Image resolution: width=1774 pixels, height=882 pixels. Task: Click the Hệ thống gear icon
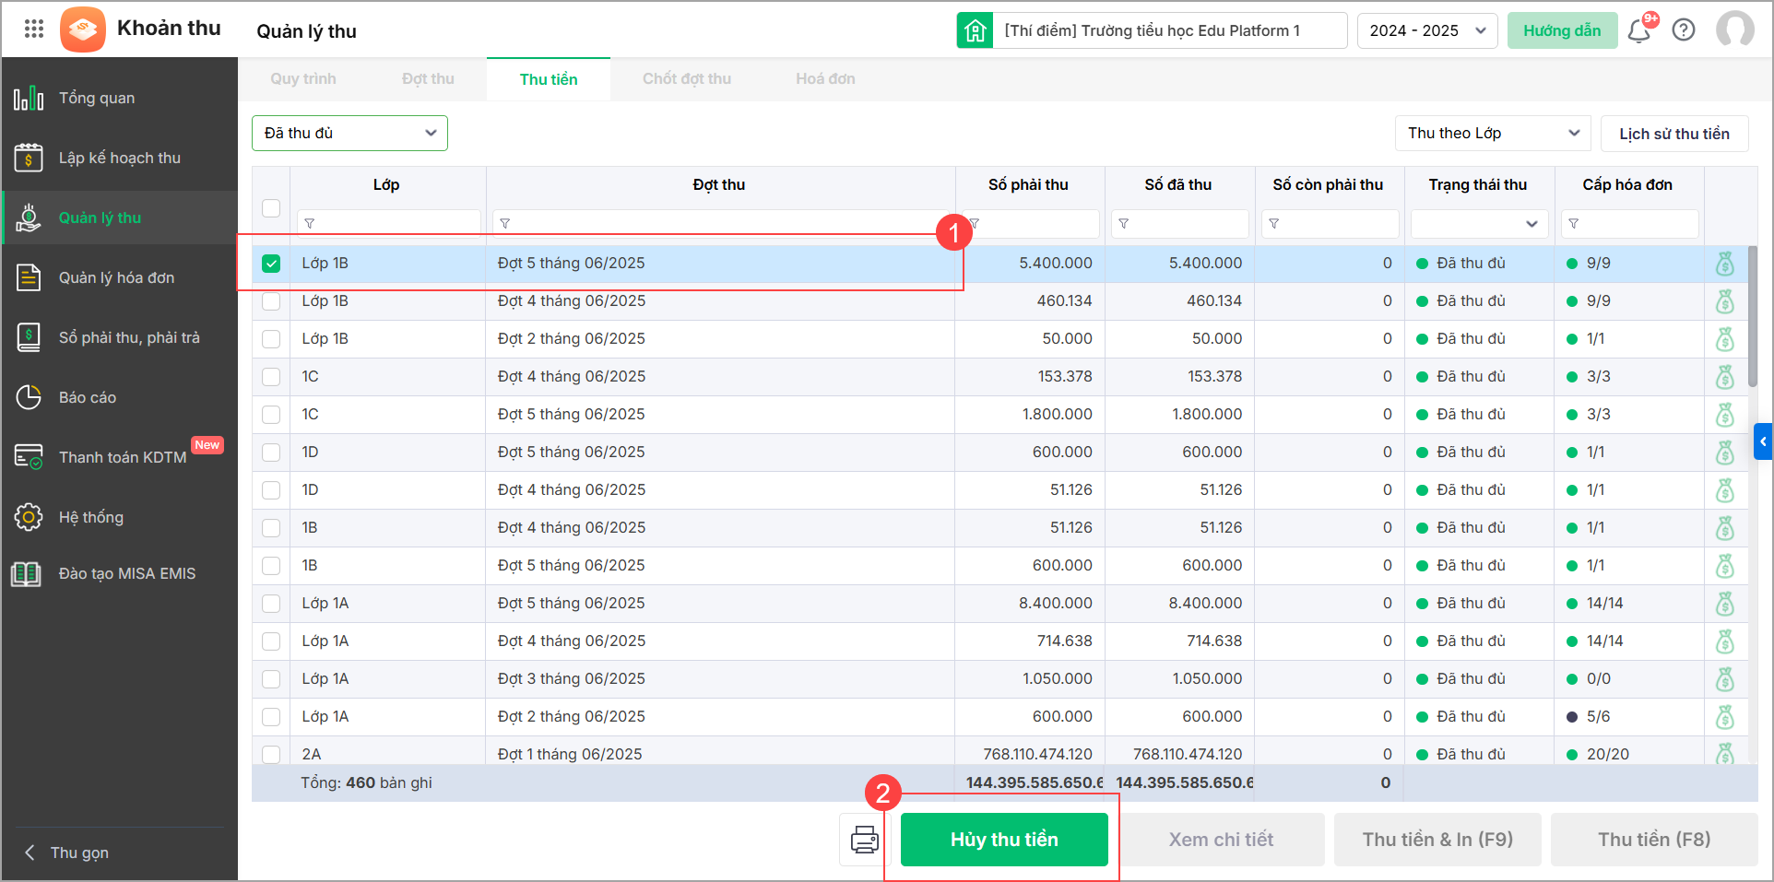pos(29,517)
